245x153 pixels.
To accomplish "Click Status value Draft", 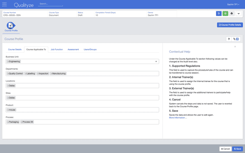I will point(80,16).
